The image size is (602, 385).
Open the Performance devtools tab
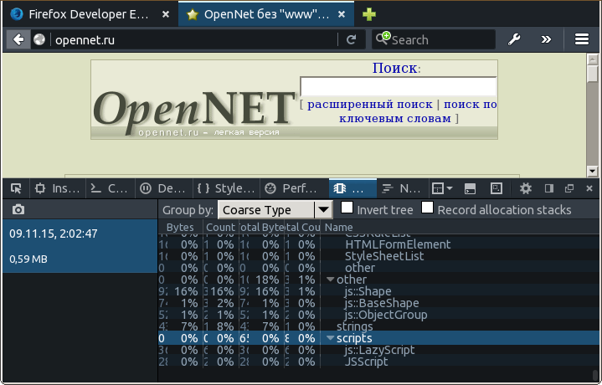point(291,188)
